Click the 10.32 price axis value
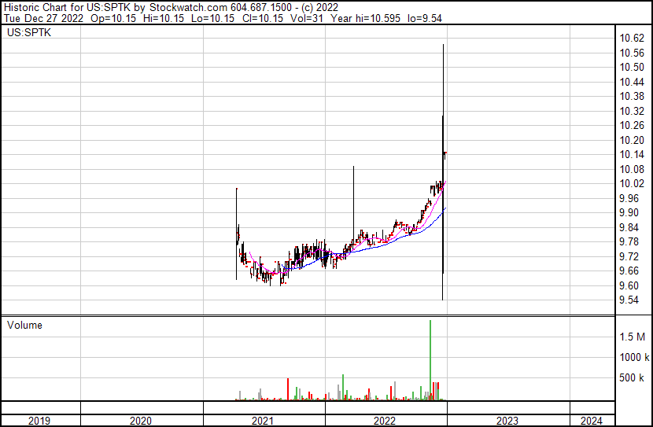 (x=632, y=111)
